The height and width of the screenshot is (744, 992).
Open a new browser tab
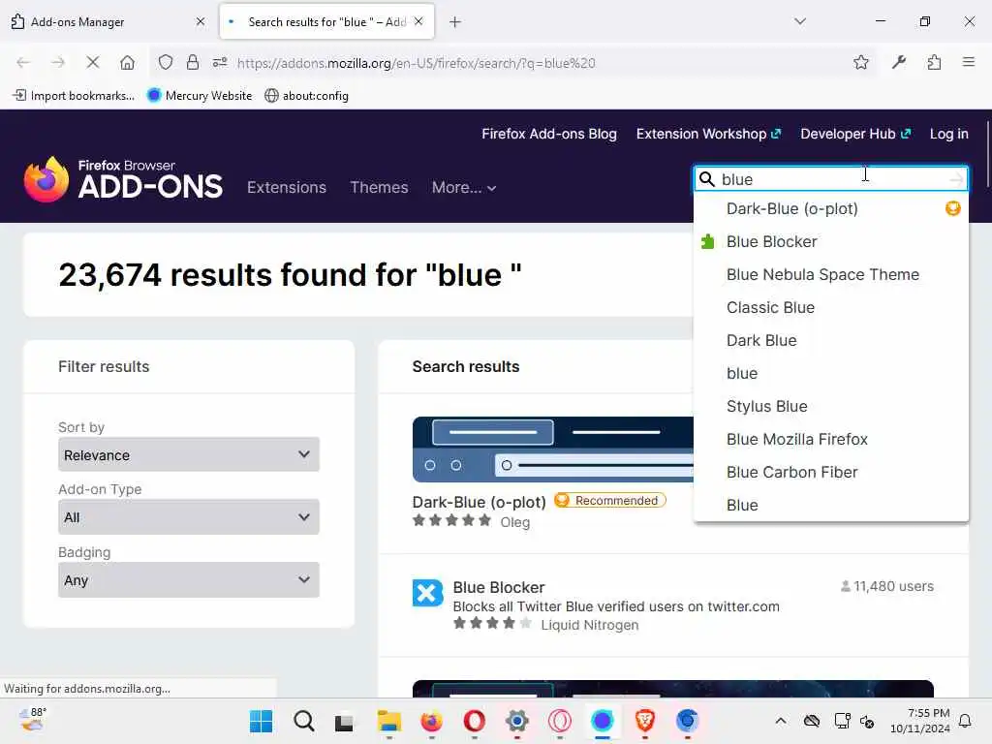[x=455, y=22]
